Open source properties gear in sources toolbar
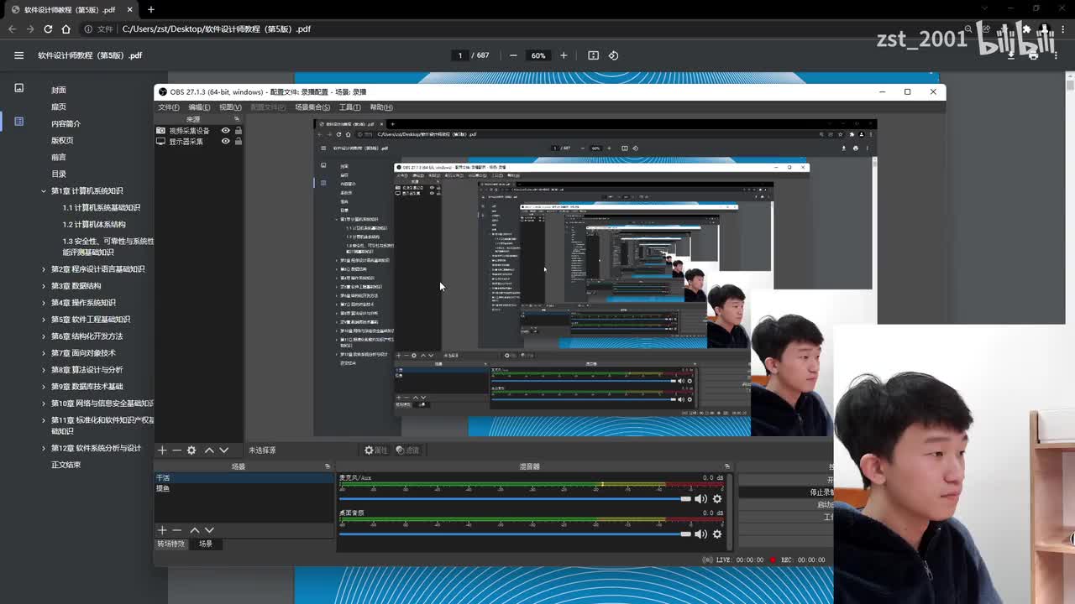 tap(191, 450)
